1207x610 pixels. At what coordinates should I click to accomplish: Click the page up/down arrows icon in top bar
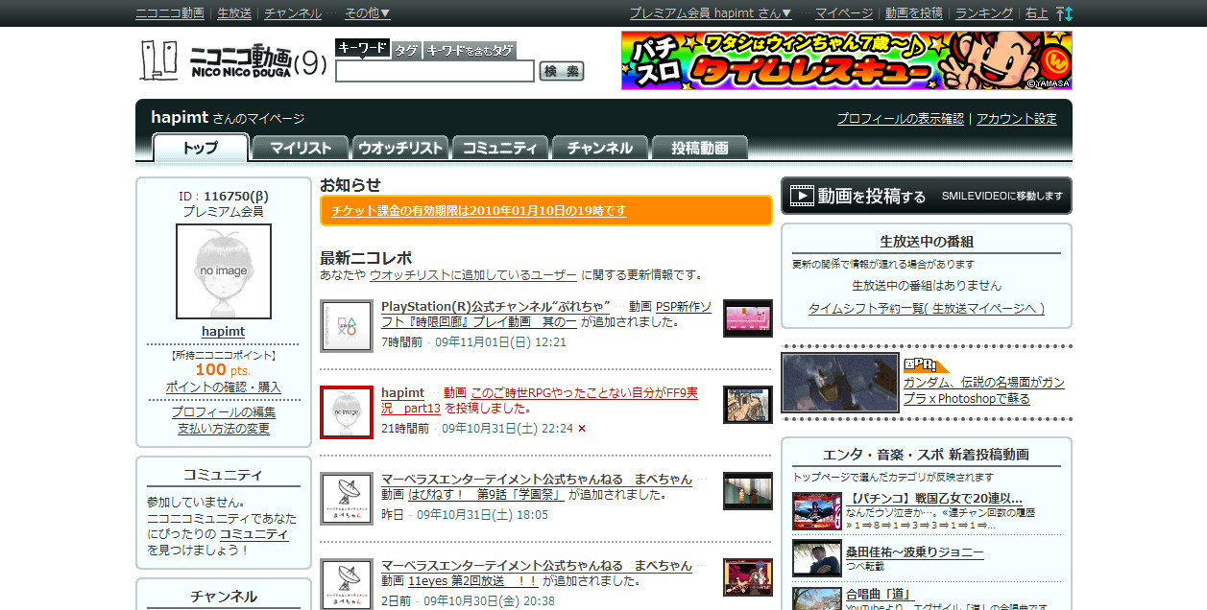pos(1064,13)
